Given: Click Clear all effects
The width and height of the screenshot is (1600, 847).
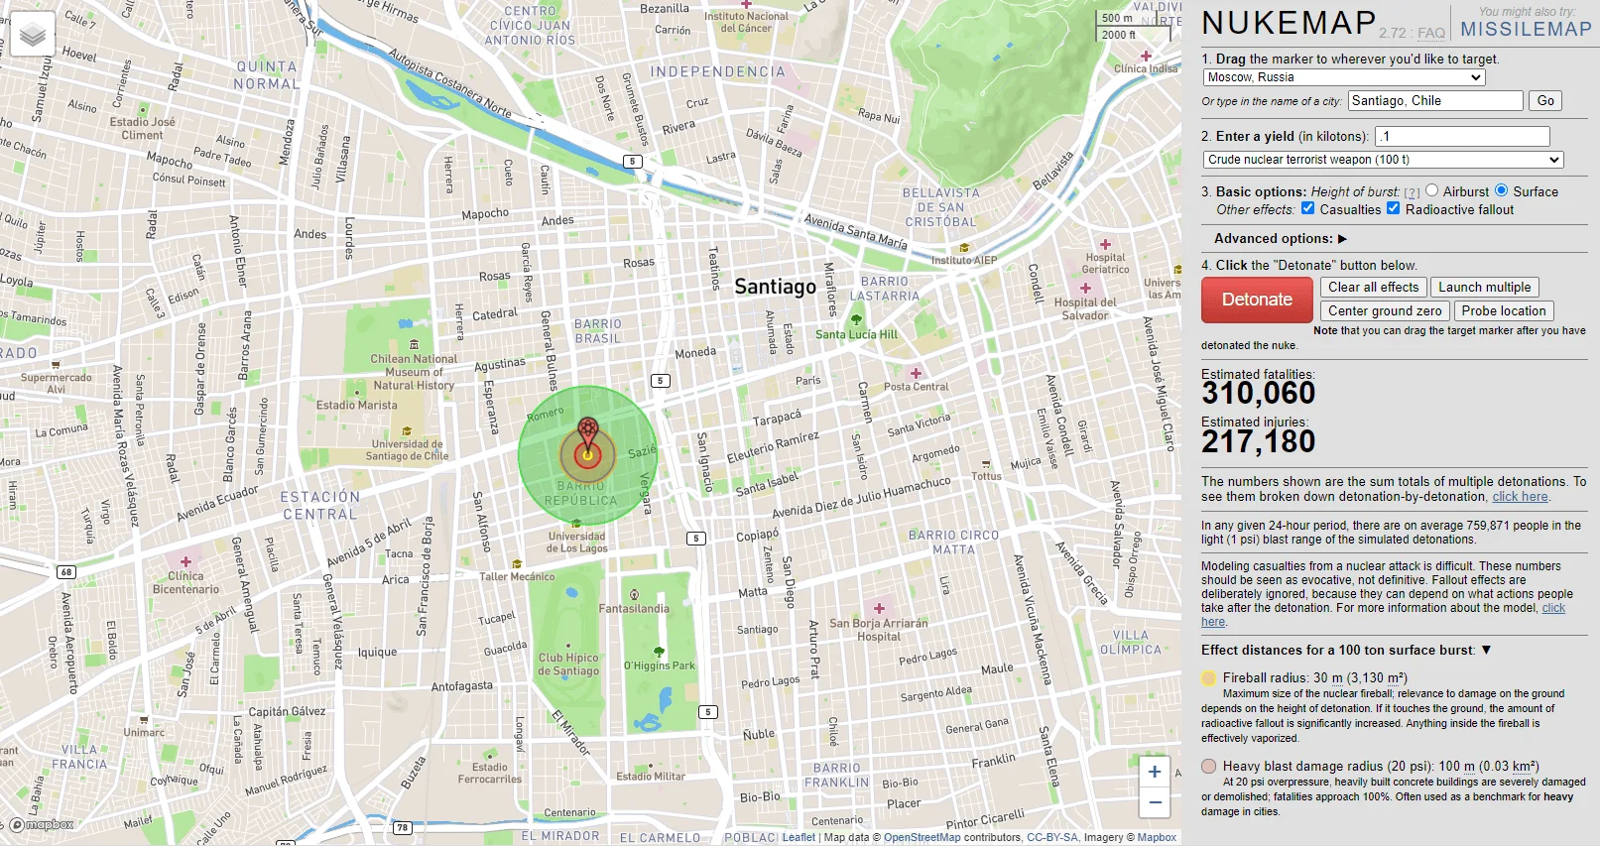Looking at the screenshot, I should tap(1374, 288).
